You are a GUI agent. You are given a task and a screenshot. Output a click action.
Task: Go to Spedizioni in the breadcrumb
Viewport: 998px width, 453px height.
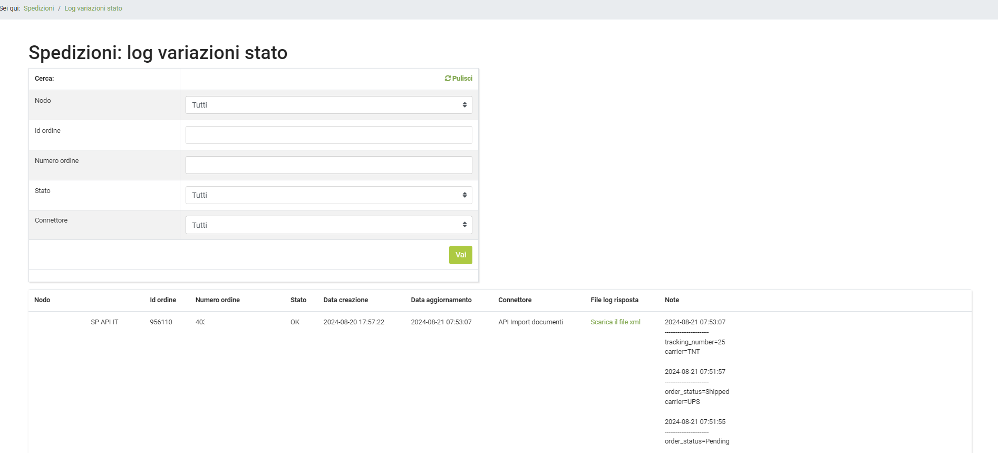(x=38, y=8)
